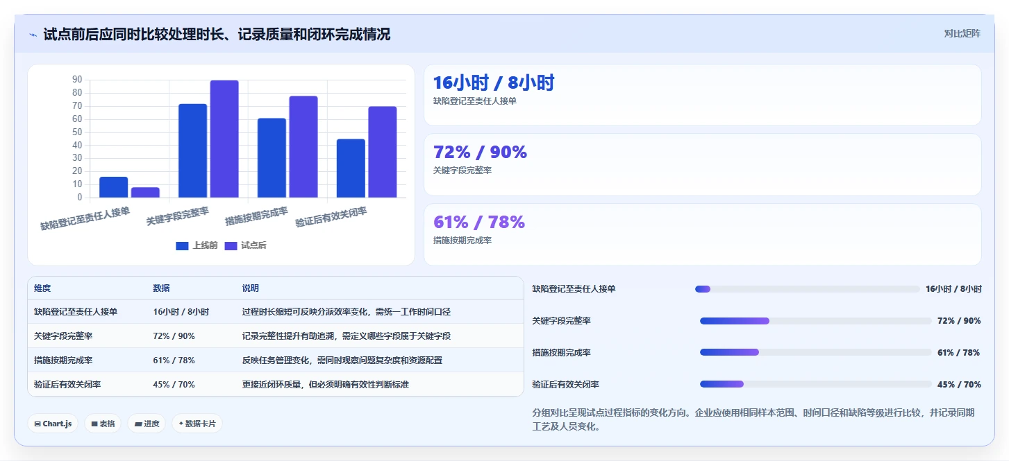
Task: Click the title starting 试点前后应同时比较
Action: [217, 35]
